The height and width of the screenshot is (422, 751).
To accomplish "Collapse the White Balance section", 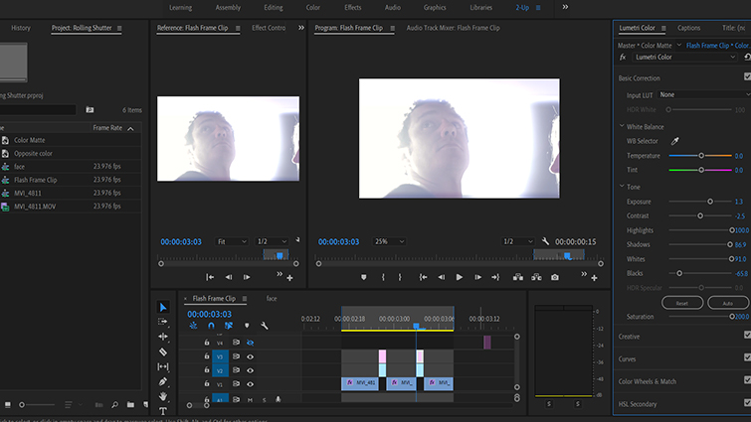I will 622,126.
